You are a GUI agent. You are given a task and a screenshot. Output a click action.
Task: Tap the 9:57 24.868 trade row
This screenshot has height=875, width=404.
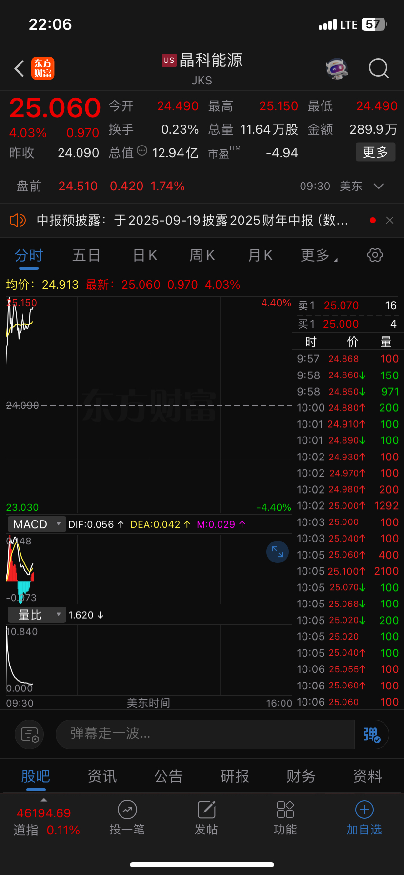[x=347, y=359]
